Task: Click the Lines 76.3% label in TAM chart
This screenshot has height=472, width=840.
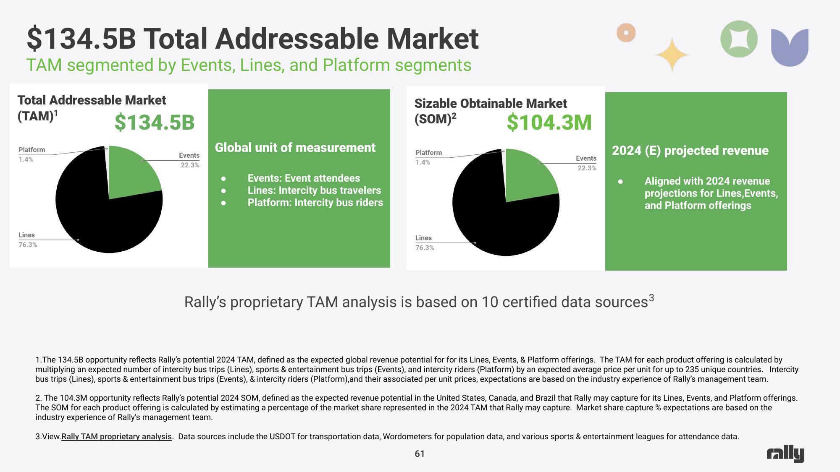Action: coord(28,240)
